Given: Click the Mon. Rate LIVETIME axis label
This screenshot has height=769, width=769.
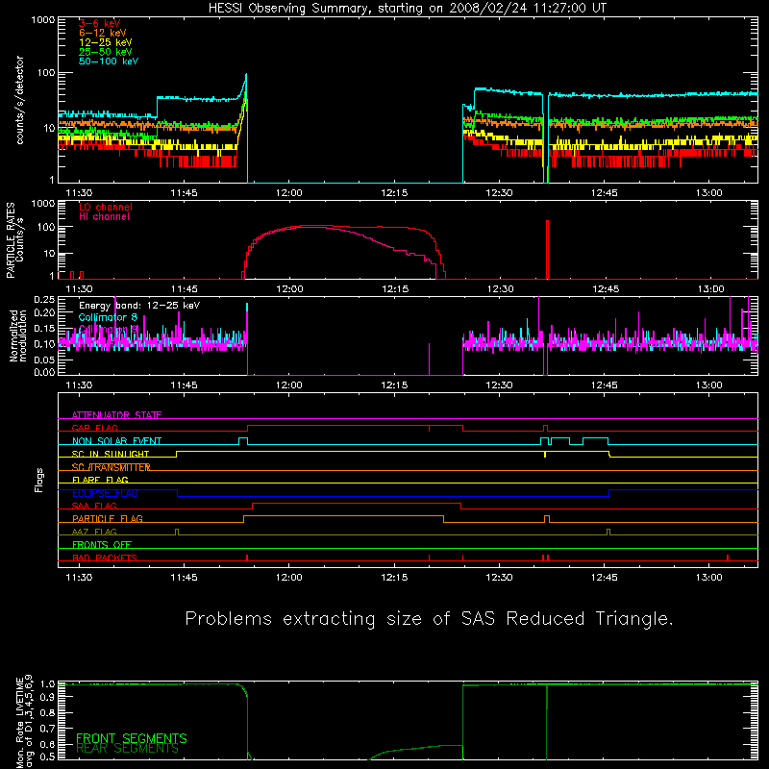Looking at the screenshot, I should [24, 721].
